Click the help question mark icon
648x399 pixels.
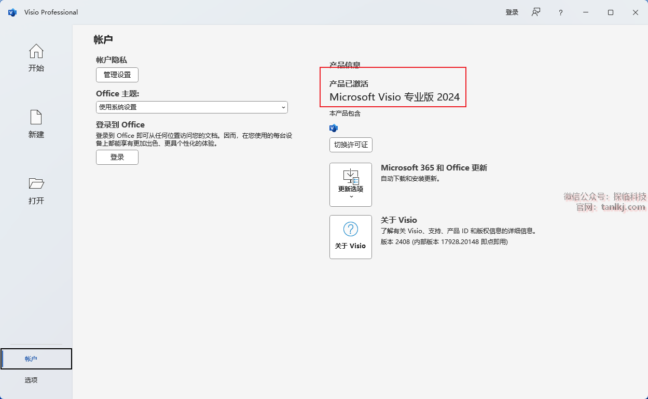point(561,12)
